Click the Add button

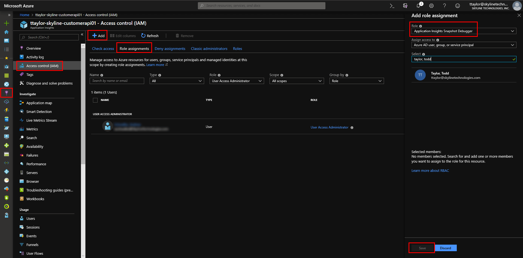pyautogui.click(x=98, y=36)
